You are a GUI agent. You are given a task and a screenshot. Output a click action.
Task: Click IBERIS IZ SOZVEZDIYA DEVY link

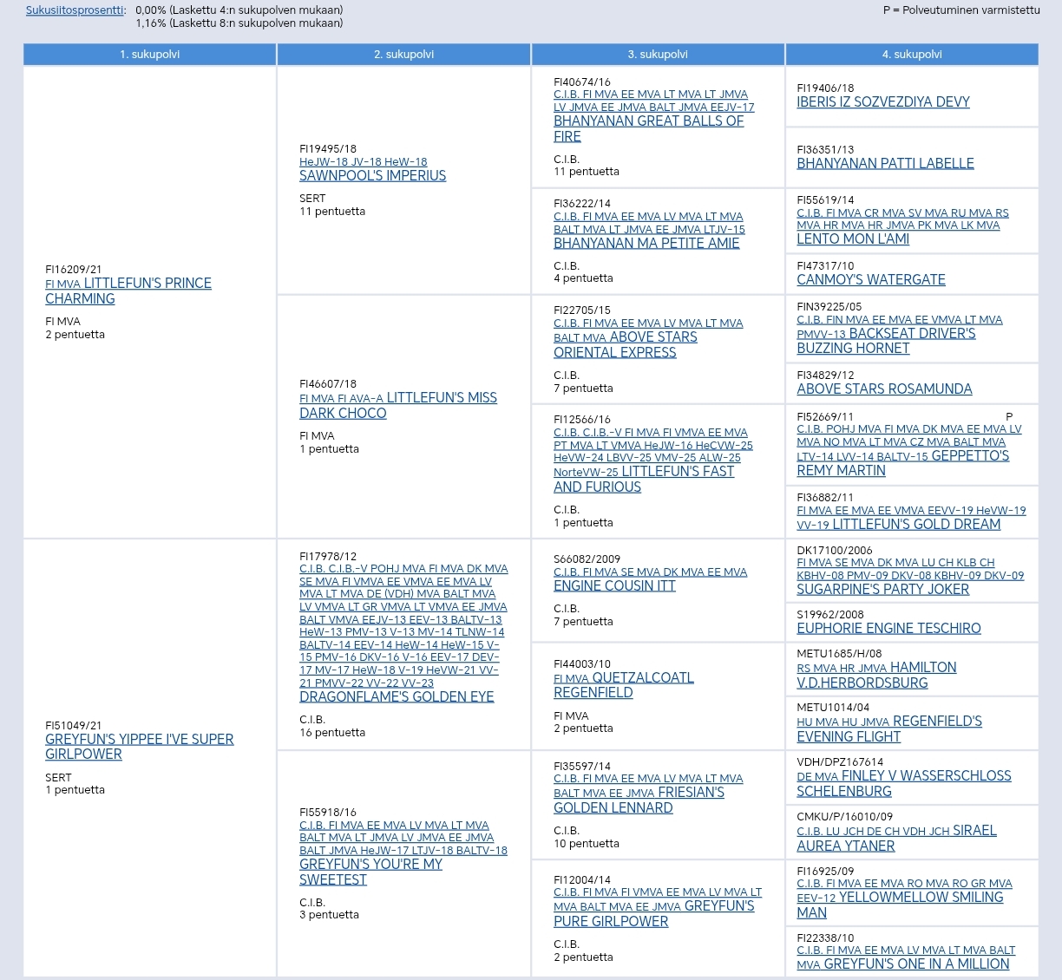click(883, 102)
